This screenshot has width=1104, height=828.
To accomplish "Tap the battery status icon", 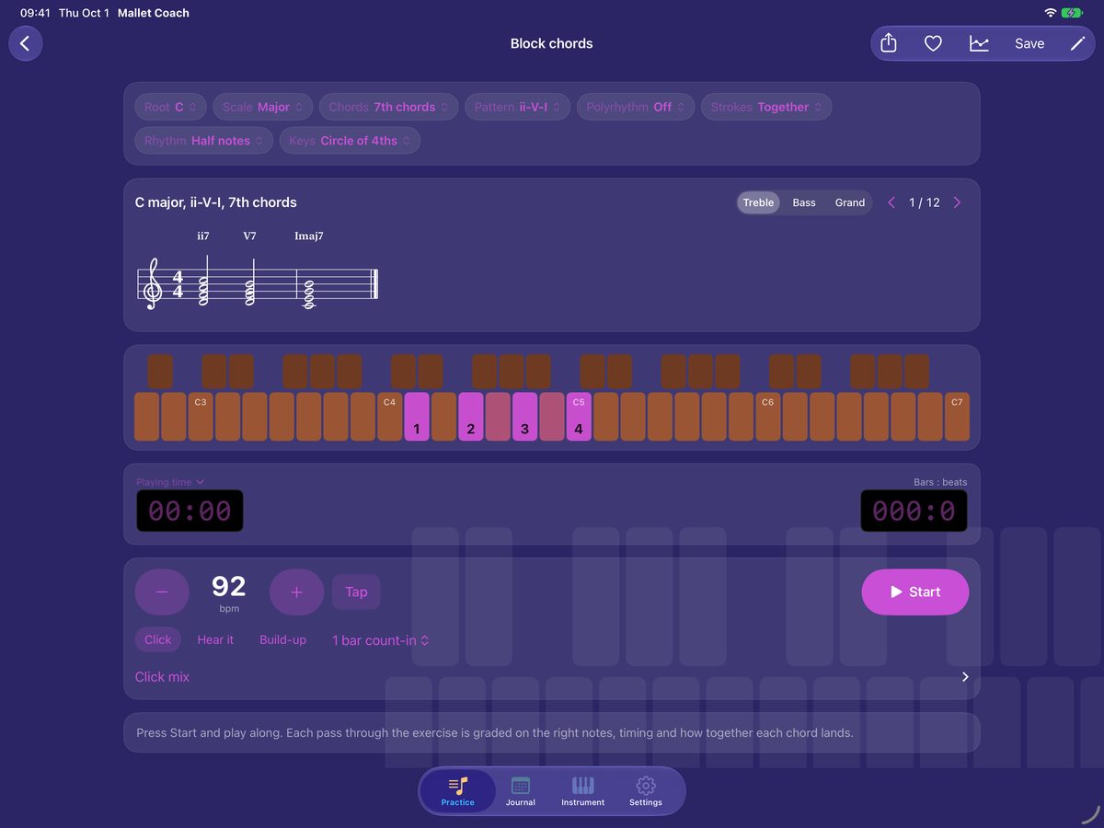I will click(1073, 13).
